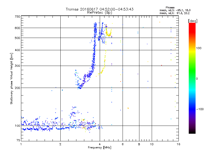Viewport: 210px width, 157px height.
Task: Click the y-axis tick label '750'
Action: tap(18, 16)
